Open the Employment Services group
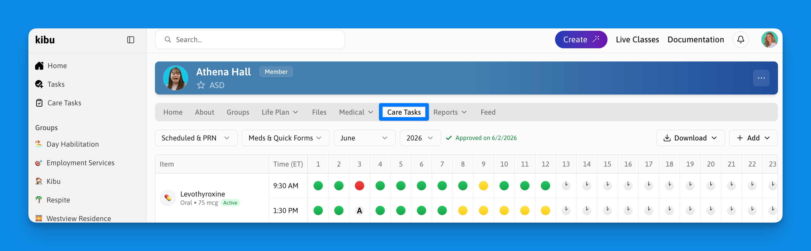Viewport: 811px width, 251px height. click(x=75, y=162)
